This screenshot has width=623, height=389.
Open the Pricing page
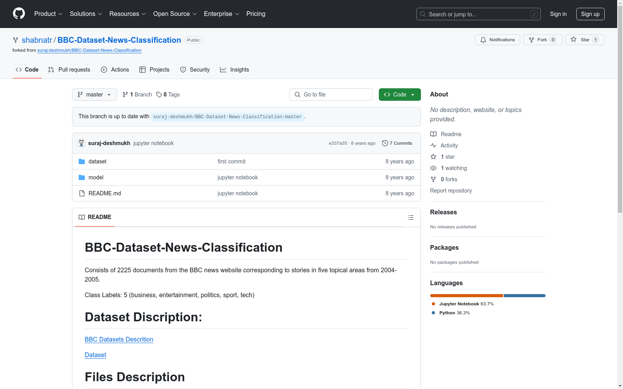[x=256, y=14]
